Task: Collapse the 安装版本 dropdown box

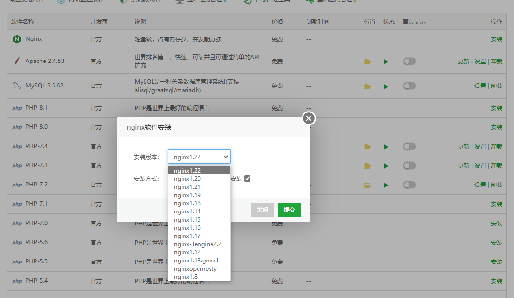Action: point(199,157)
